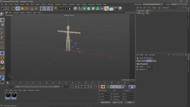Open the Size mode dropdown
This screenshot has height=107, width=190.
tap(118, 102)
